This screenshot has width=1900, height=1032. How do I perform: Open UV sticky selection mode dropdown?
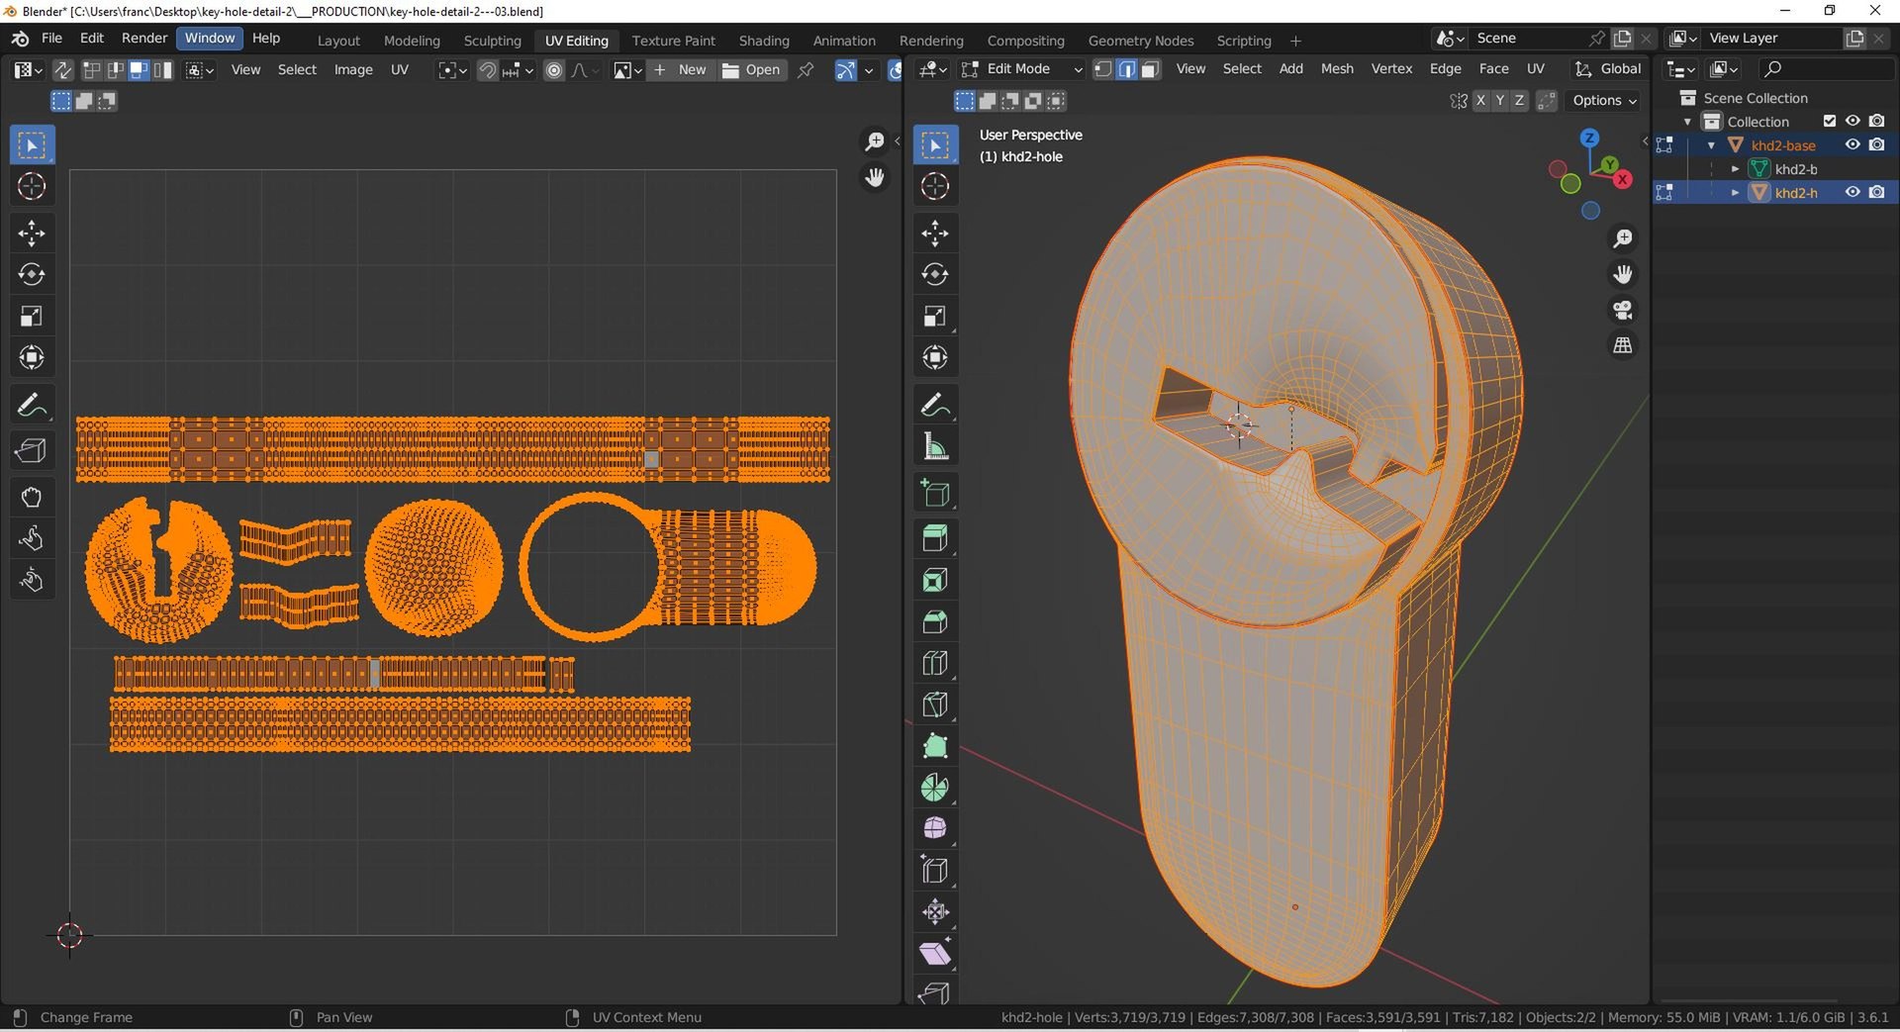[x=200, y=70]
